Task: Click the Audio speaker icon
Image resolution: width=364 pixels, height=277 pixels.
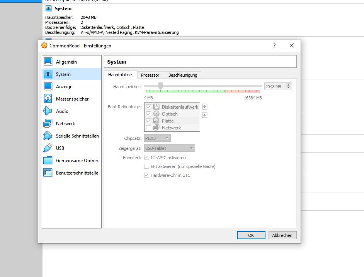Action: click(x=48, y=111)
